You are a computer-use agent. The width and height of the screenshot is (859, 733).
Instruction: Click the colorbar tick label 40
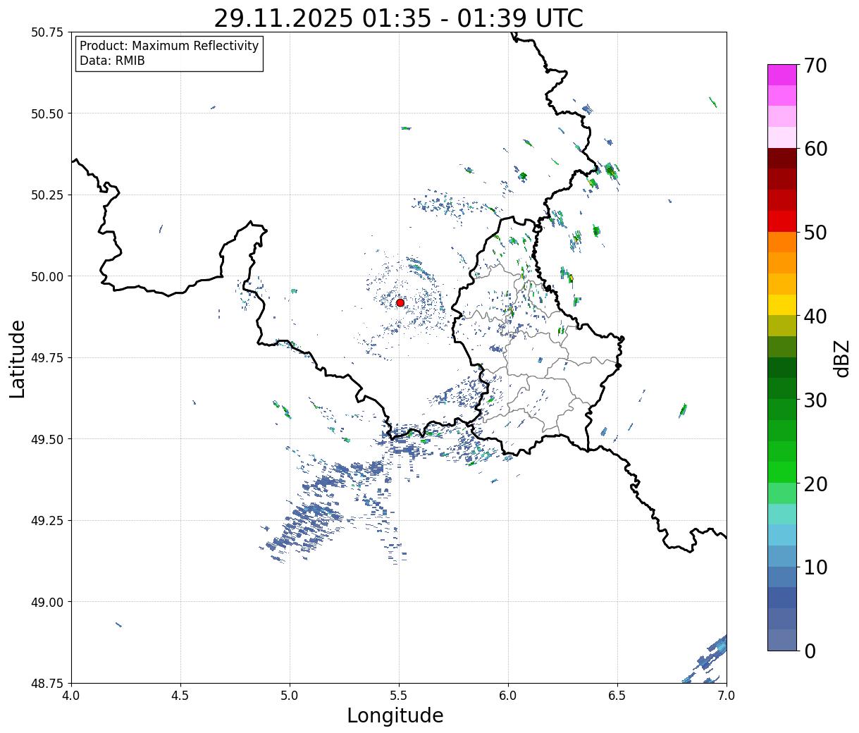(815, 316)
